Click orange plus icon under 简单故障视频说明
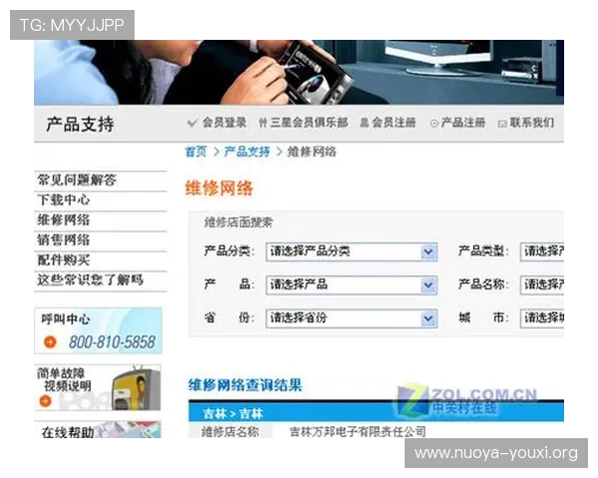This screenshot has height=478, width=598. click(x=46, y=401)
